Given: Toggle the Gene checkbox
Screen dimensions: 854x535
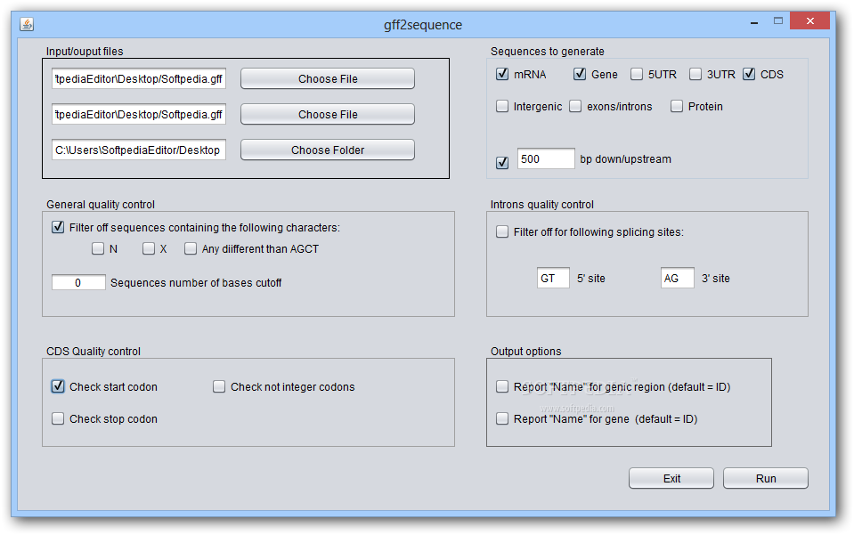Looking at the screenshot, I should pyautogui.click(x=580, y=74).
